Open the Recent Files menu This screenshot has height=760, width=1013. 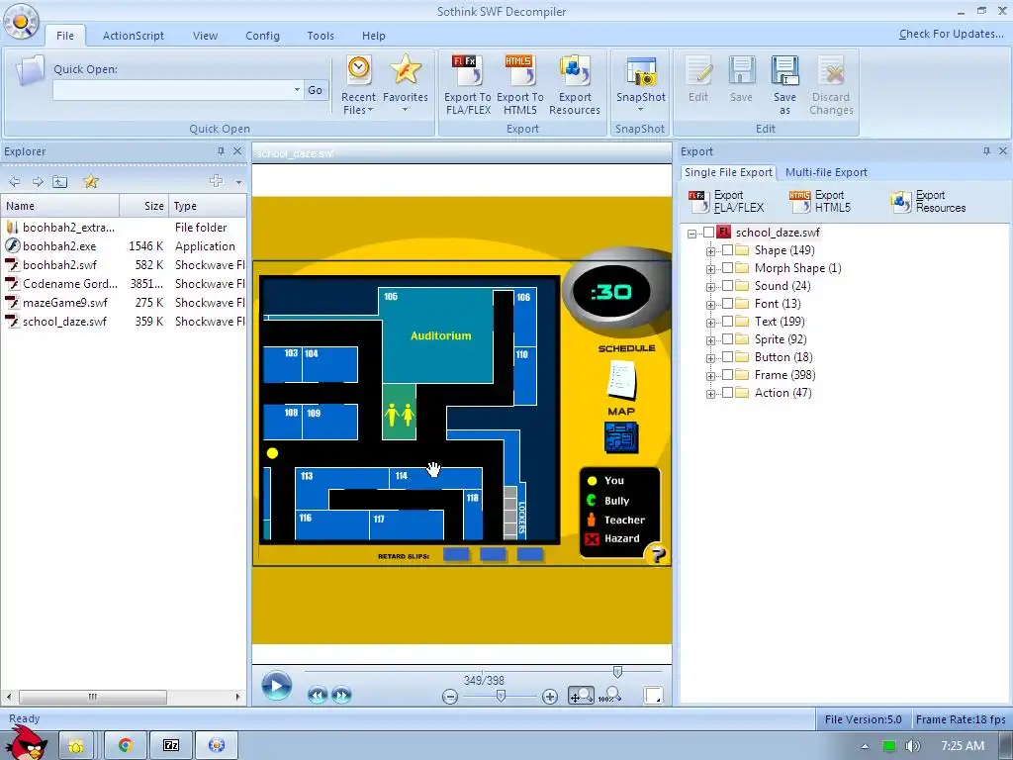coord(358,85)
